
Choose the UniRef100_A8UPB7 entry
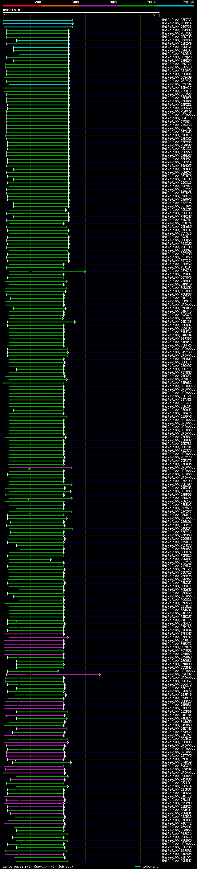tap(177, 294)
